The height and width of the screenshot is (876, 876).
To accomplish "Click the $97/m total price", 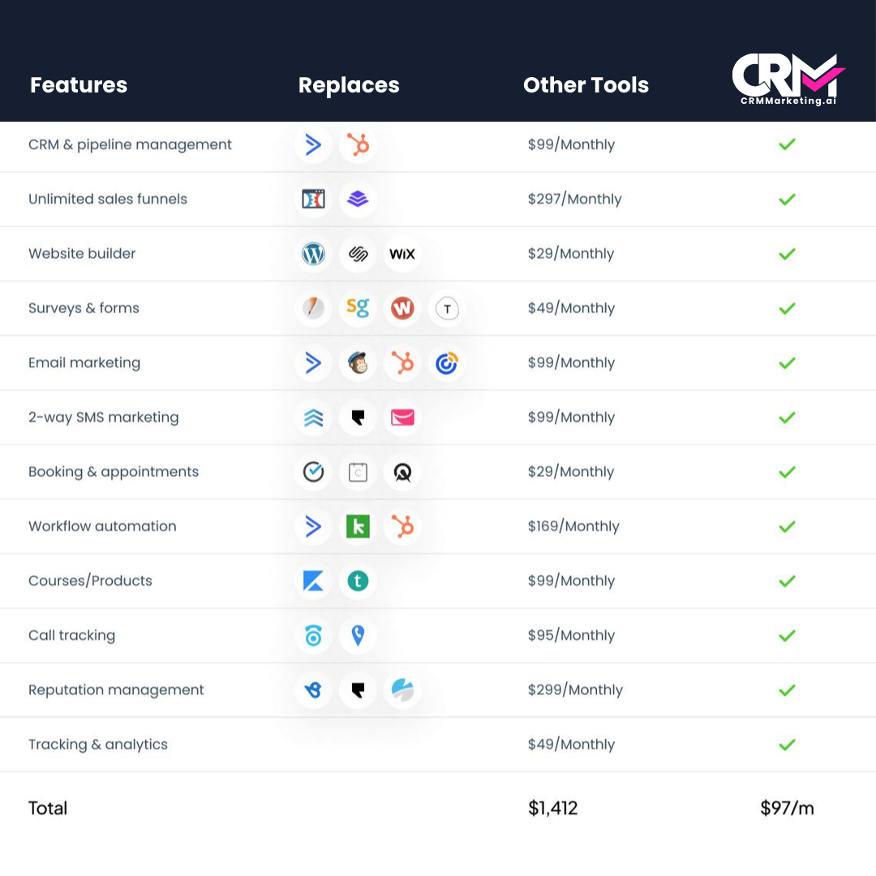I will pos(787,809).
